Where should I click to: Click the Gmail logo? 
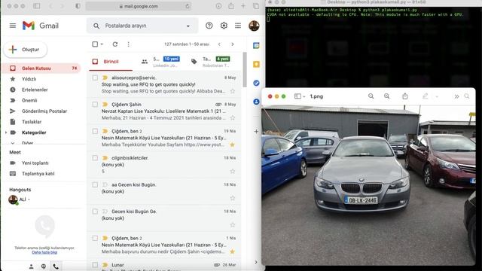click(40, 26)
